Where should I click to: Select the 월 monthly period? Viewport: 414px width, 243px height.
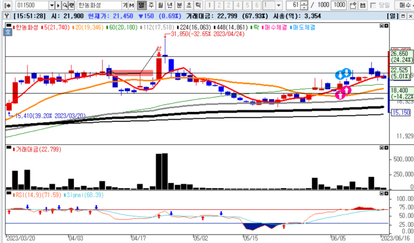tap(160, 5)
